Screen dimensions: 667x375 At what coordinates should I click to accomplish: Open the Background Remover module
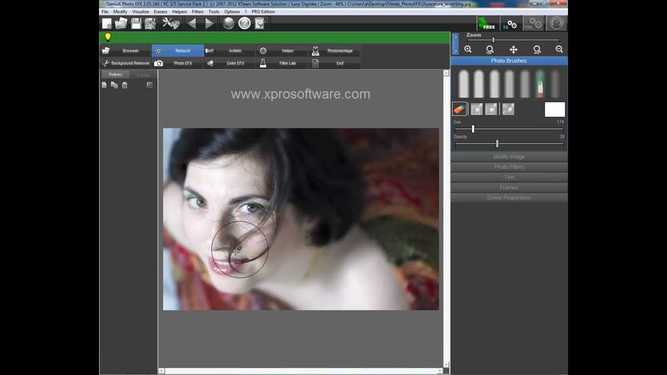126,63
